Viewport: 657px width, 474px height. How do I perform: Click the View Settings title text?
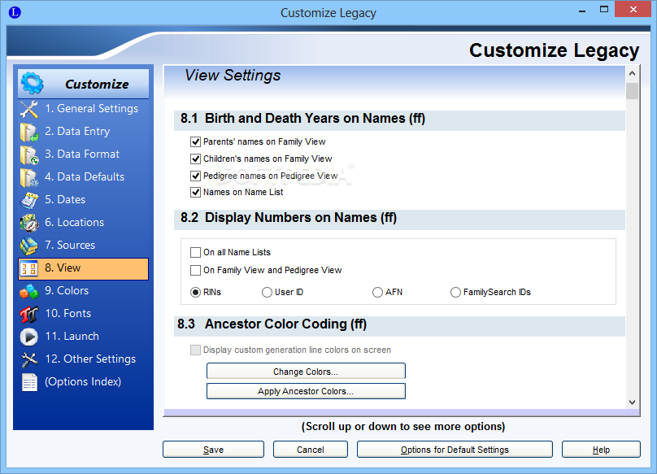tap(233, 76)
